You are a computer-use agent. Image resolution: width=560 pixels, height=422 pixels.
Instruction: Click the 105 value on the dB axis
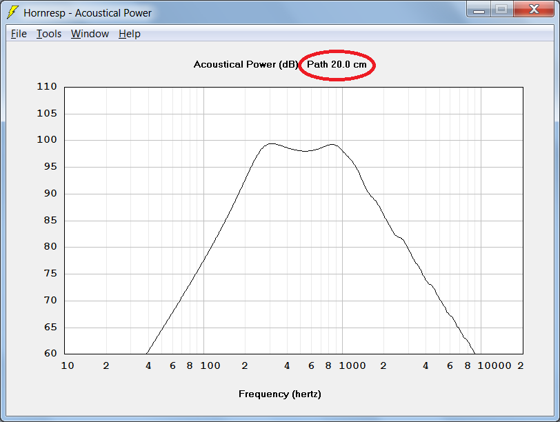click(47, 114)
